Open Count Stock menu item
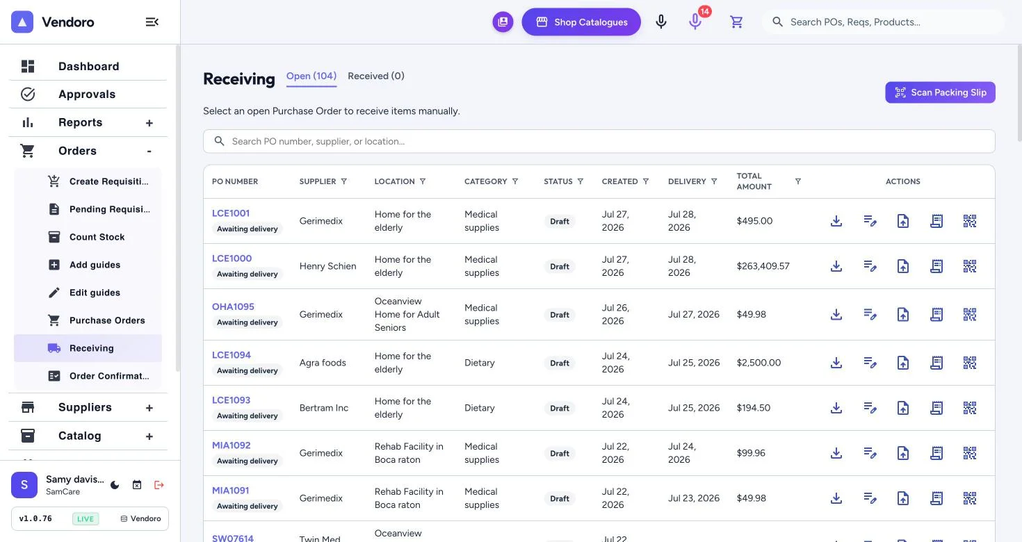Image resolution: width=1022 pixels, height=542 pixels. (x=88, y=237)
